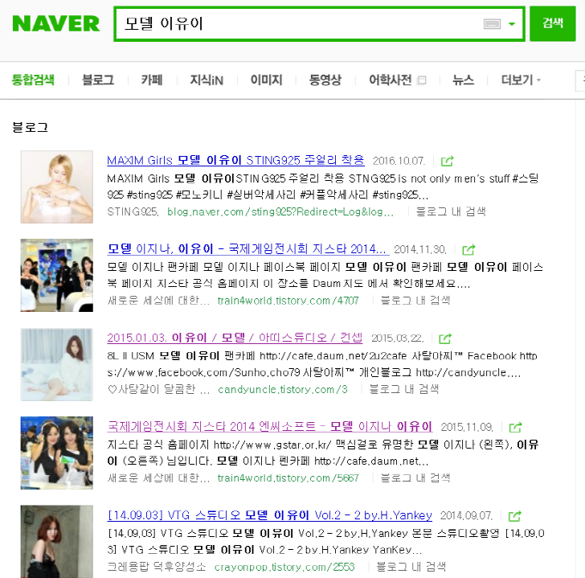Go to the NAVER logo home
Viewport: 585px width, 578px height.
tap(56, 23)
